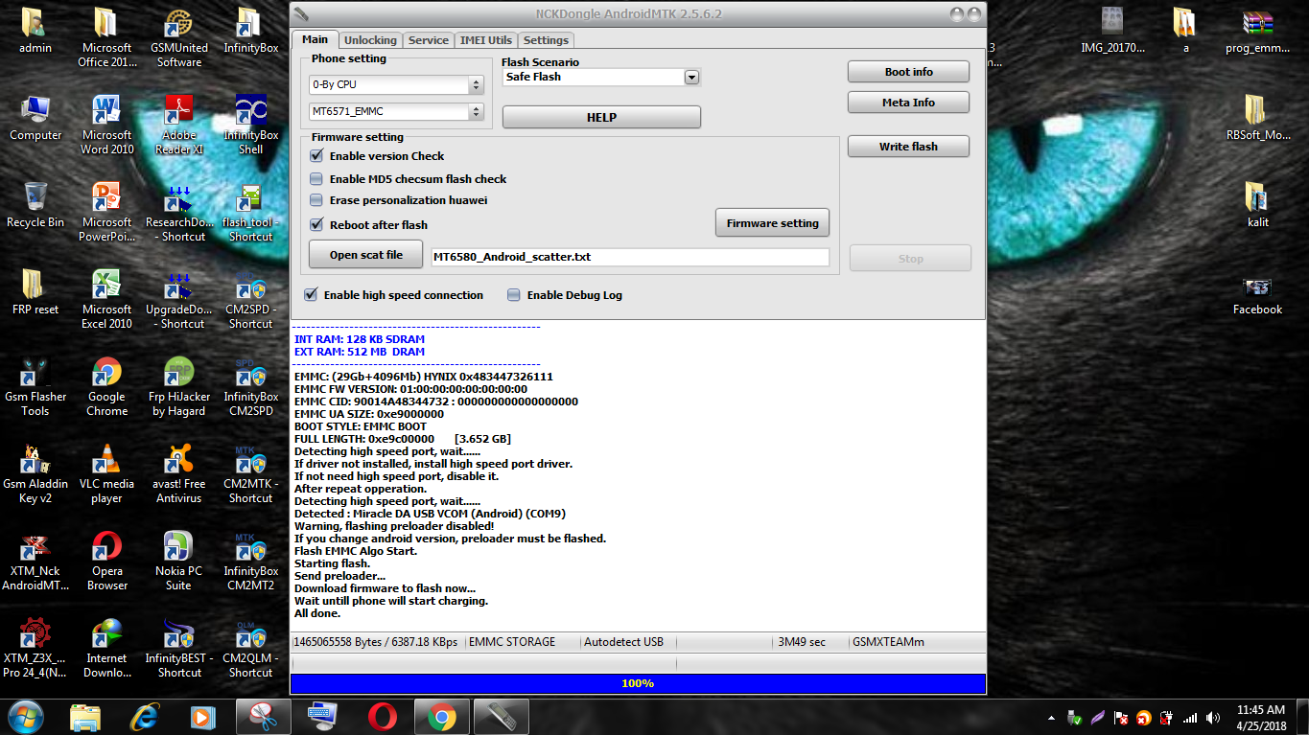The width and height of the screenshot is (1309, 735).
Task: Click the 3M49 sec status entry
Action: tap(802, 642)
